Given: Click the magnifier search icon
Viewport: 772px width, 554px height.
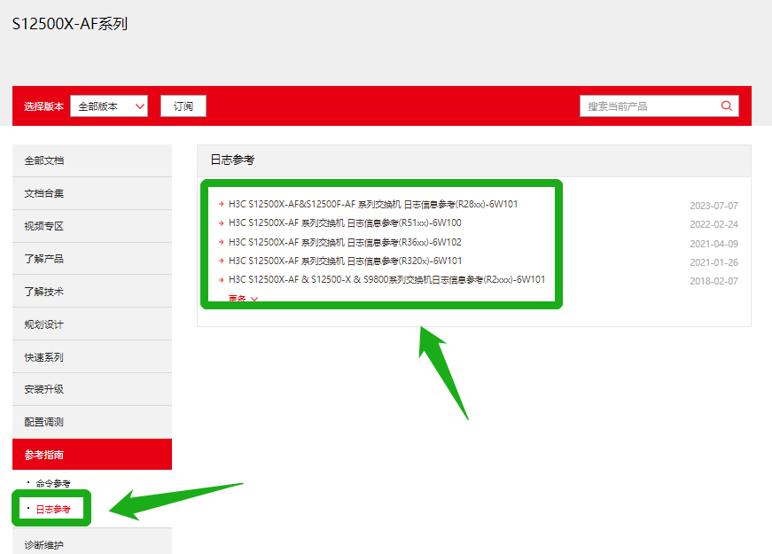Looking at the screenshot, I should click(726, 105).
